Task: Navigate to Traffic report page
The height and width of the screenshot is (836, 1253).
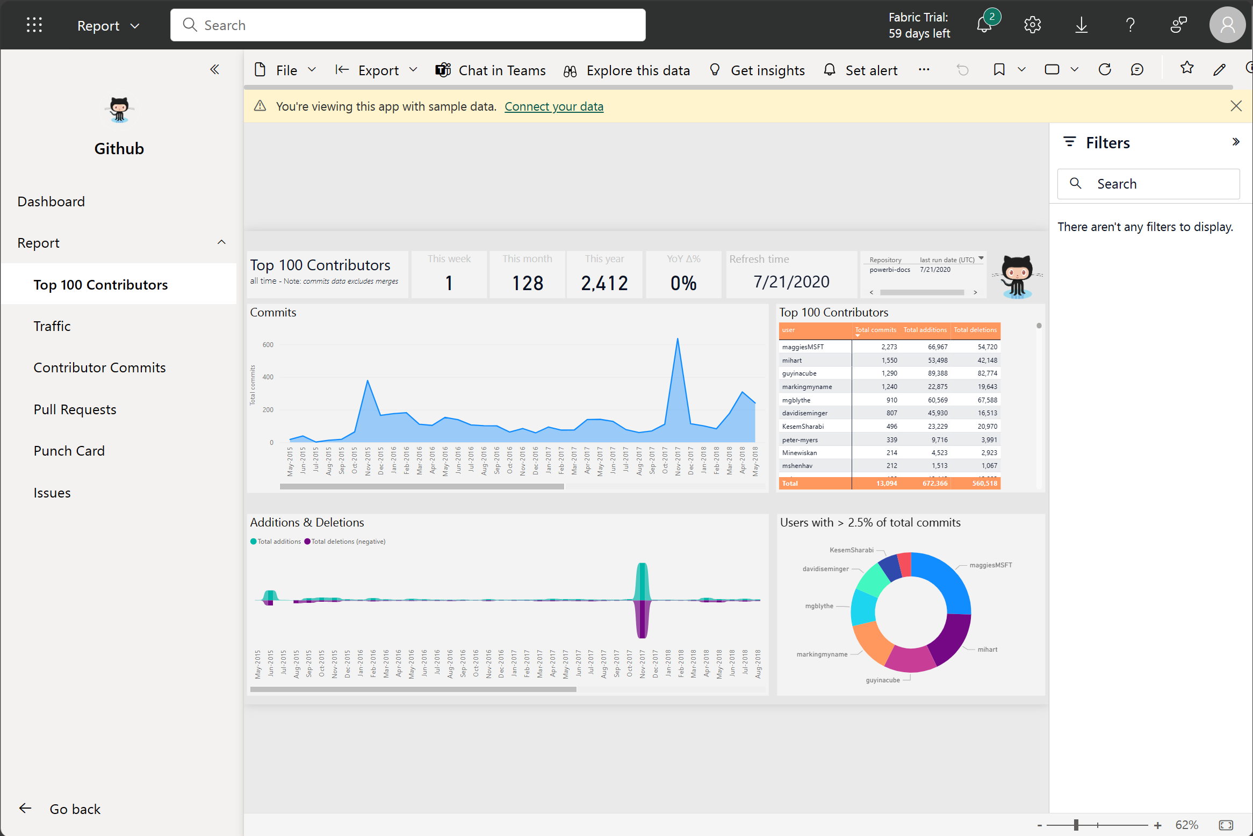Action: click(x=52, y=326)
